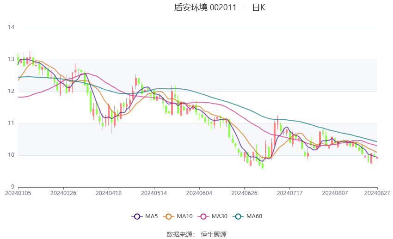Toggle the MA5 legend circle marker
The width and height of the screenshot is (393, 239).
(x=137, y=216)
